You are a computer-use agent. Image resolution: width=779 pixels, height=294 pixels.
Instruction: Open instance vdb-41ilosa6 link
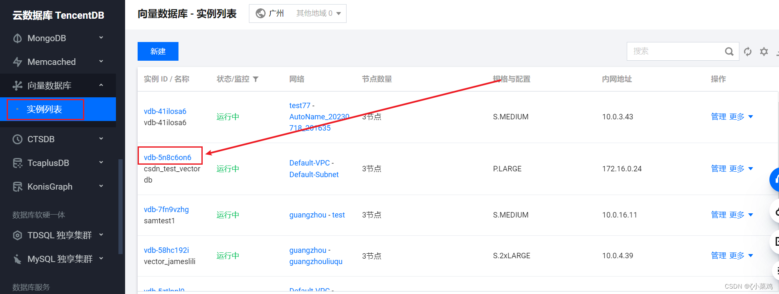[x=165, y=111]
